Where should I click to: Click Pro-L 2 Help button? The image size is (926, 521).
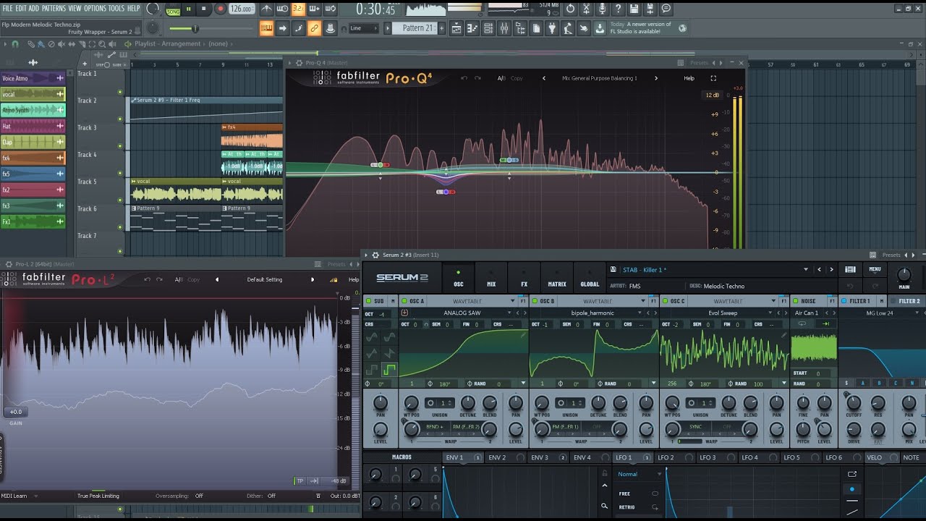[354, 279]
